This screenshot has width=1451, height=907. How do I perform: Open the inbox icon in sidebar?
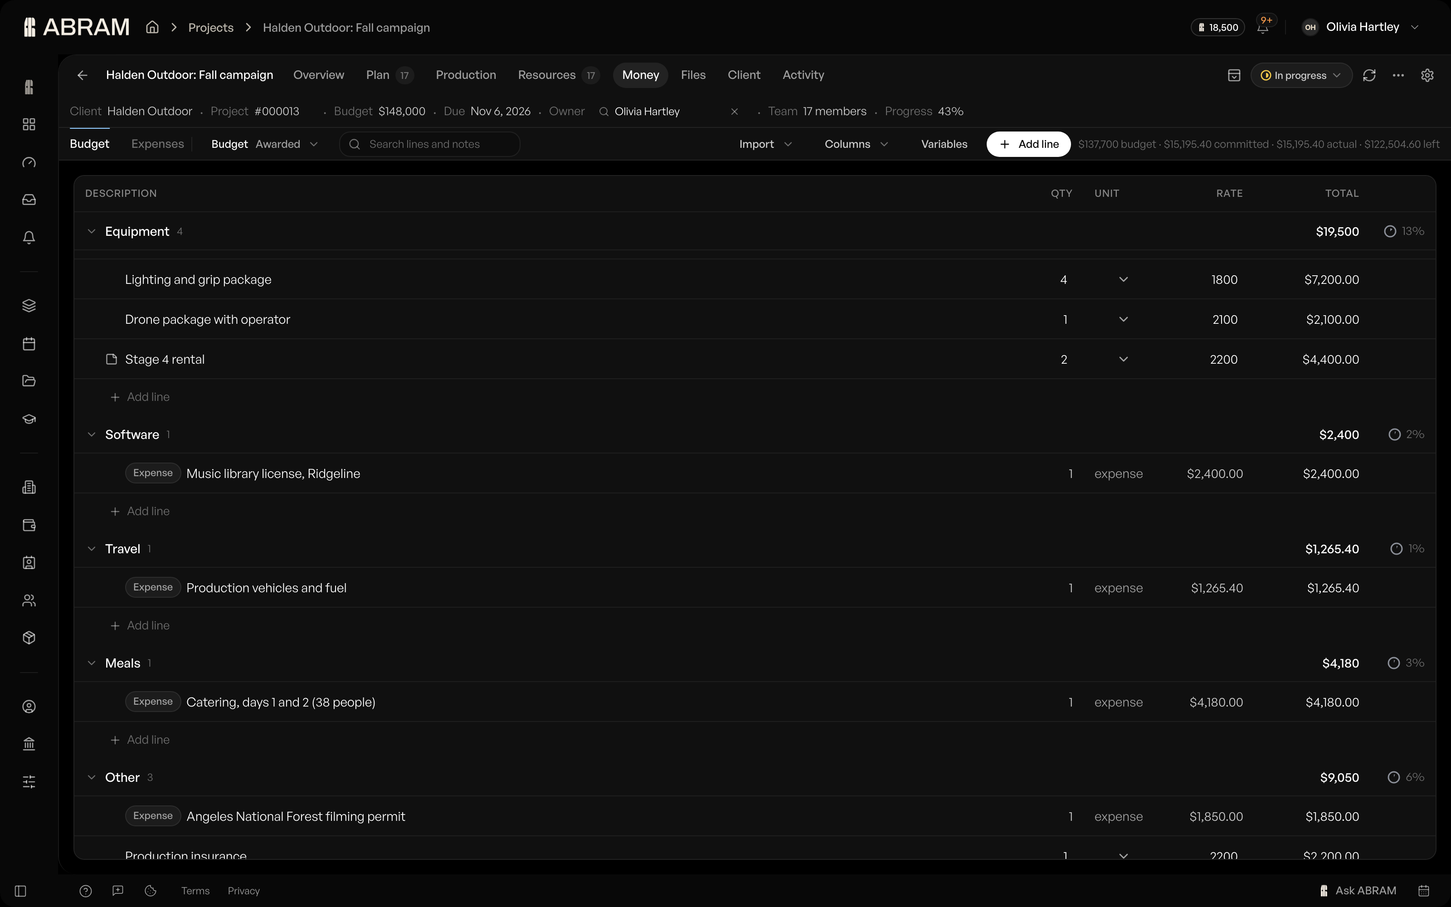click(29, 200)
